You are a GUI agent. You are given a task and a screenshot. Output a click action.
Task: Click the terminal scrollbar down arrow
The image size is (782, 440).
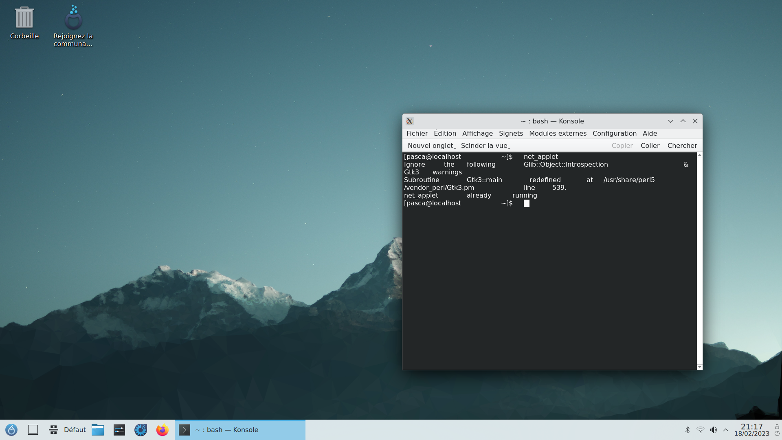point(700,367)
